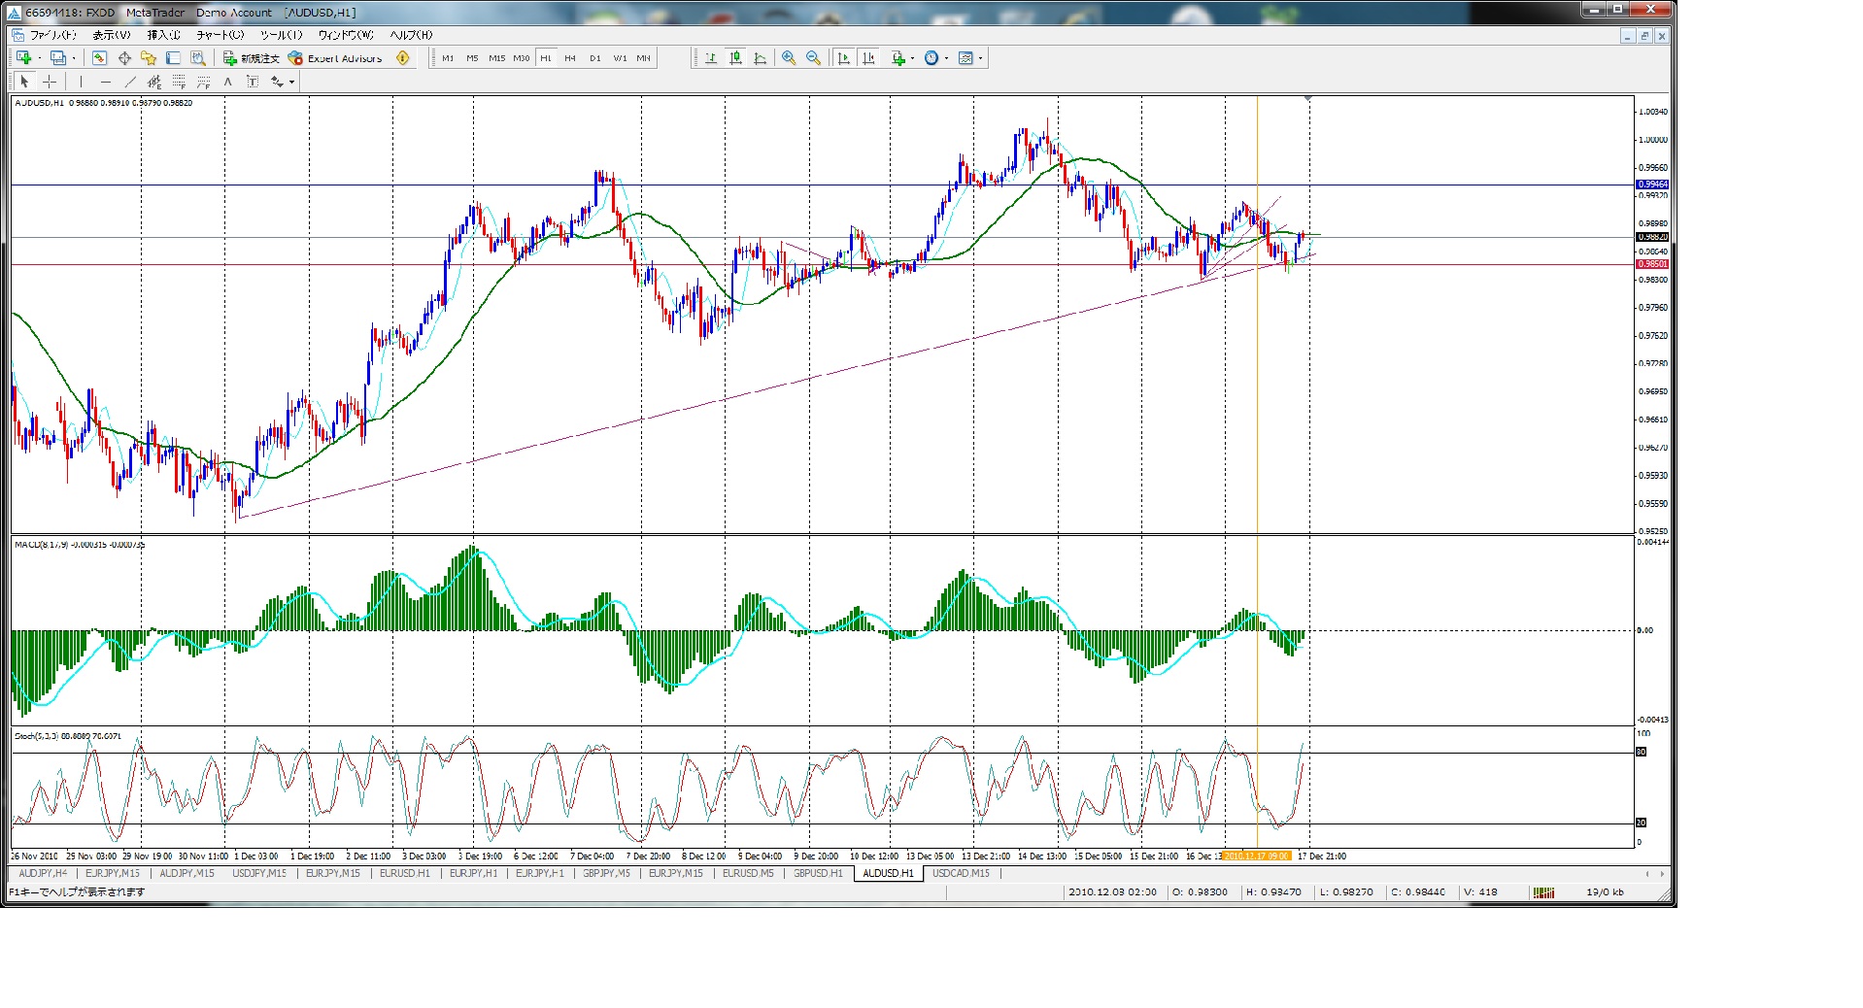Switch to the USDCAD,M15 chart tab
Viewport: 1863px width, 1008px height.
coord(961,873)
